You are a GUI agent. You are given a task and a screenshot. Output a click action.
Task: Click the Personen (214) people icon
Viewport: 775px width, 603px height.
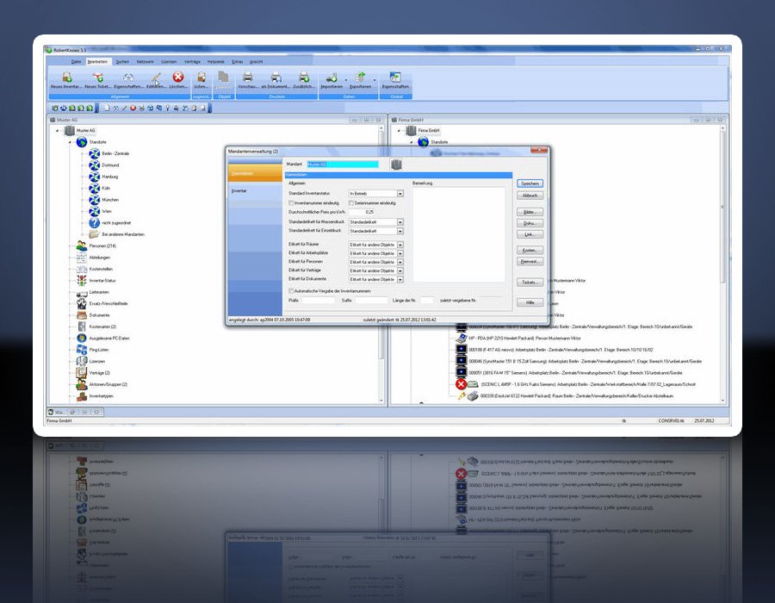(x=82, y=246)
